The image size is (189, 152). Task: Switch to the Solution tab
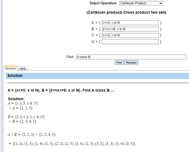(x=10, y=68)
